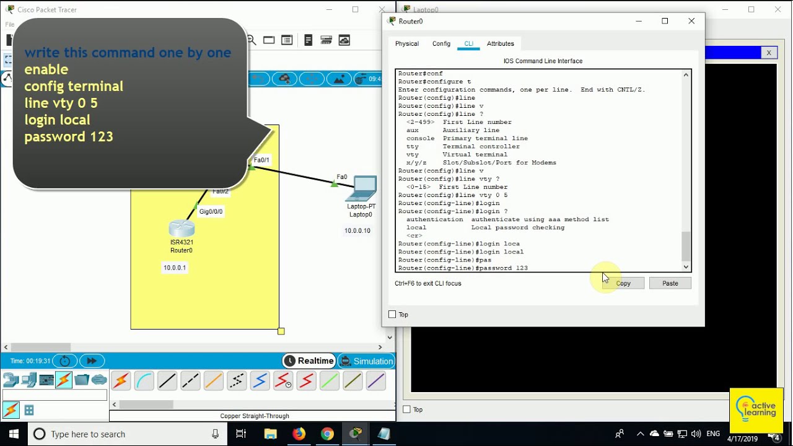Choose the blue Coaxial cable
The image size is (793, 446).
(260, 381)
